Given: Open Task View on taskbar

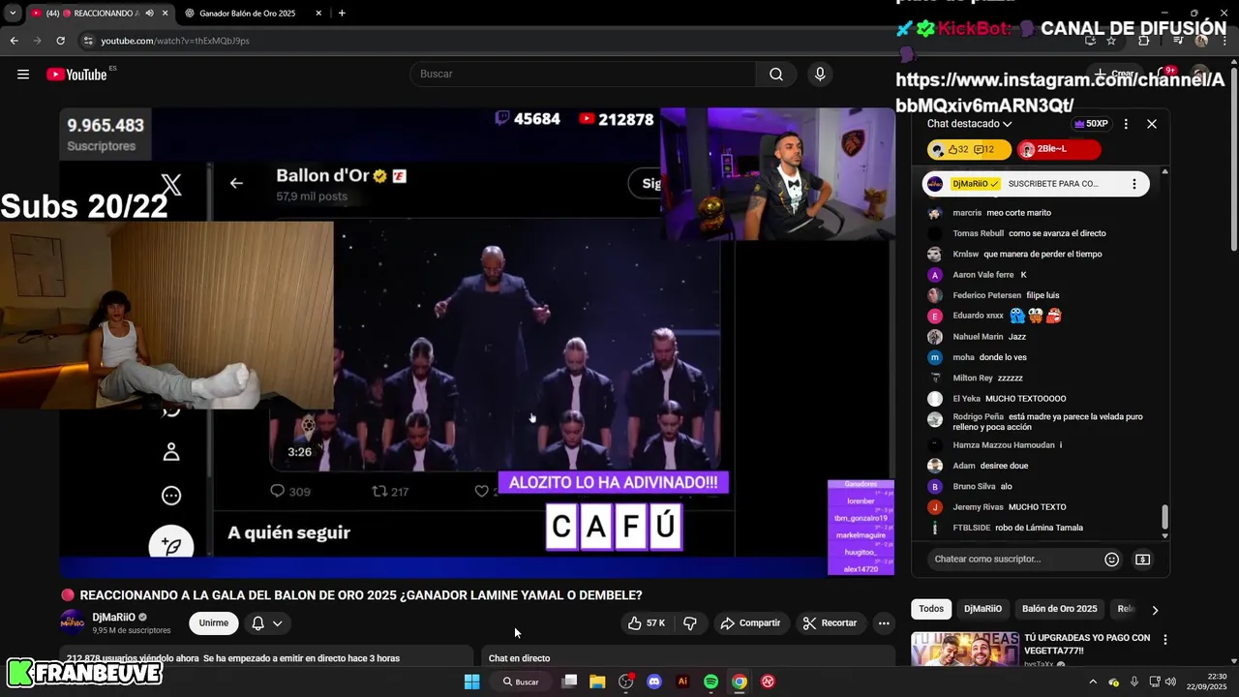Looking at the screenshot, I should pos(570,682).
